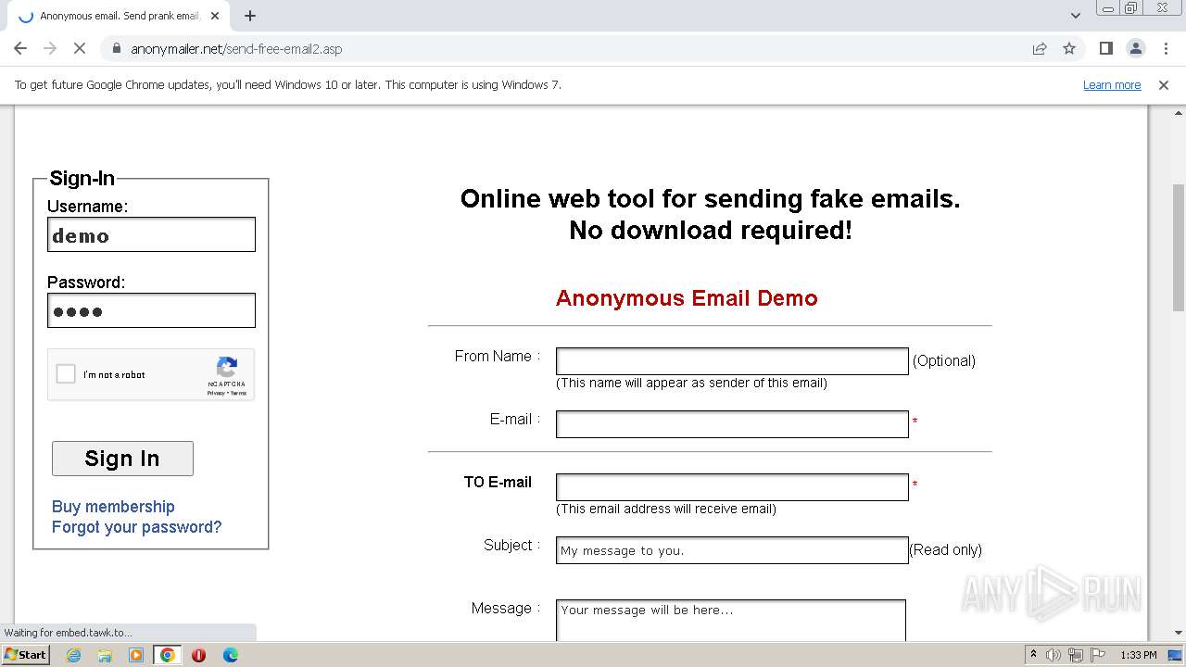Open File Explorer from the taskbar
The width and height of the screenshot is (1186, 667).
(105, 655)
